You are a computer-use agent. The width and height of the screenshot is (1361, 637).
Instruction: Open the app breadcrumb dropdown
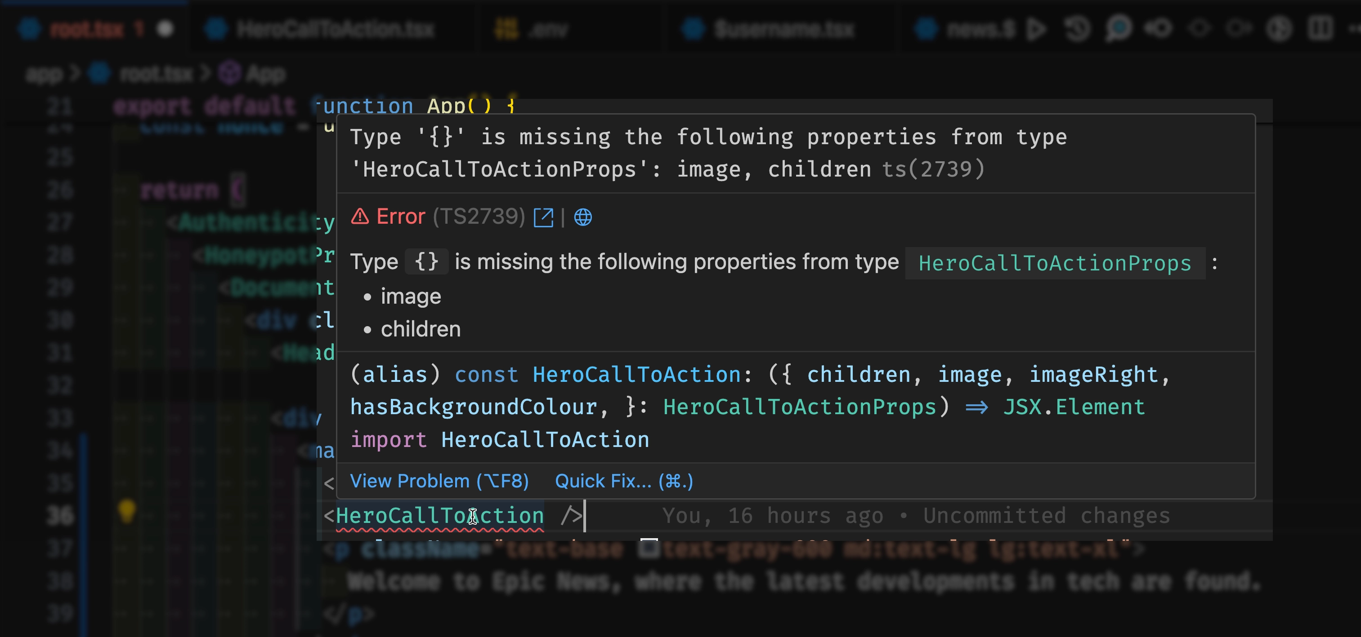[x=44, y=74]
